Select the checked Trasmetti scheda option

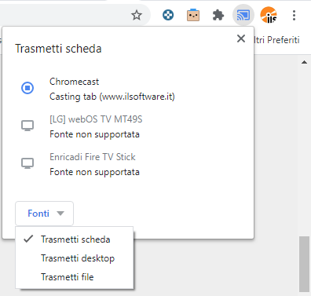click(x=75, y=239)
